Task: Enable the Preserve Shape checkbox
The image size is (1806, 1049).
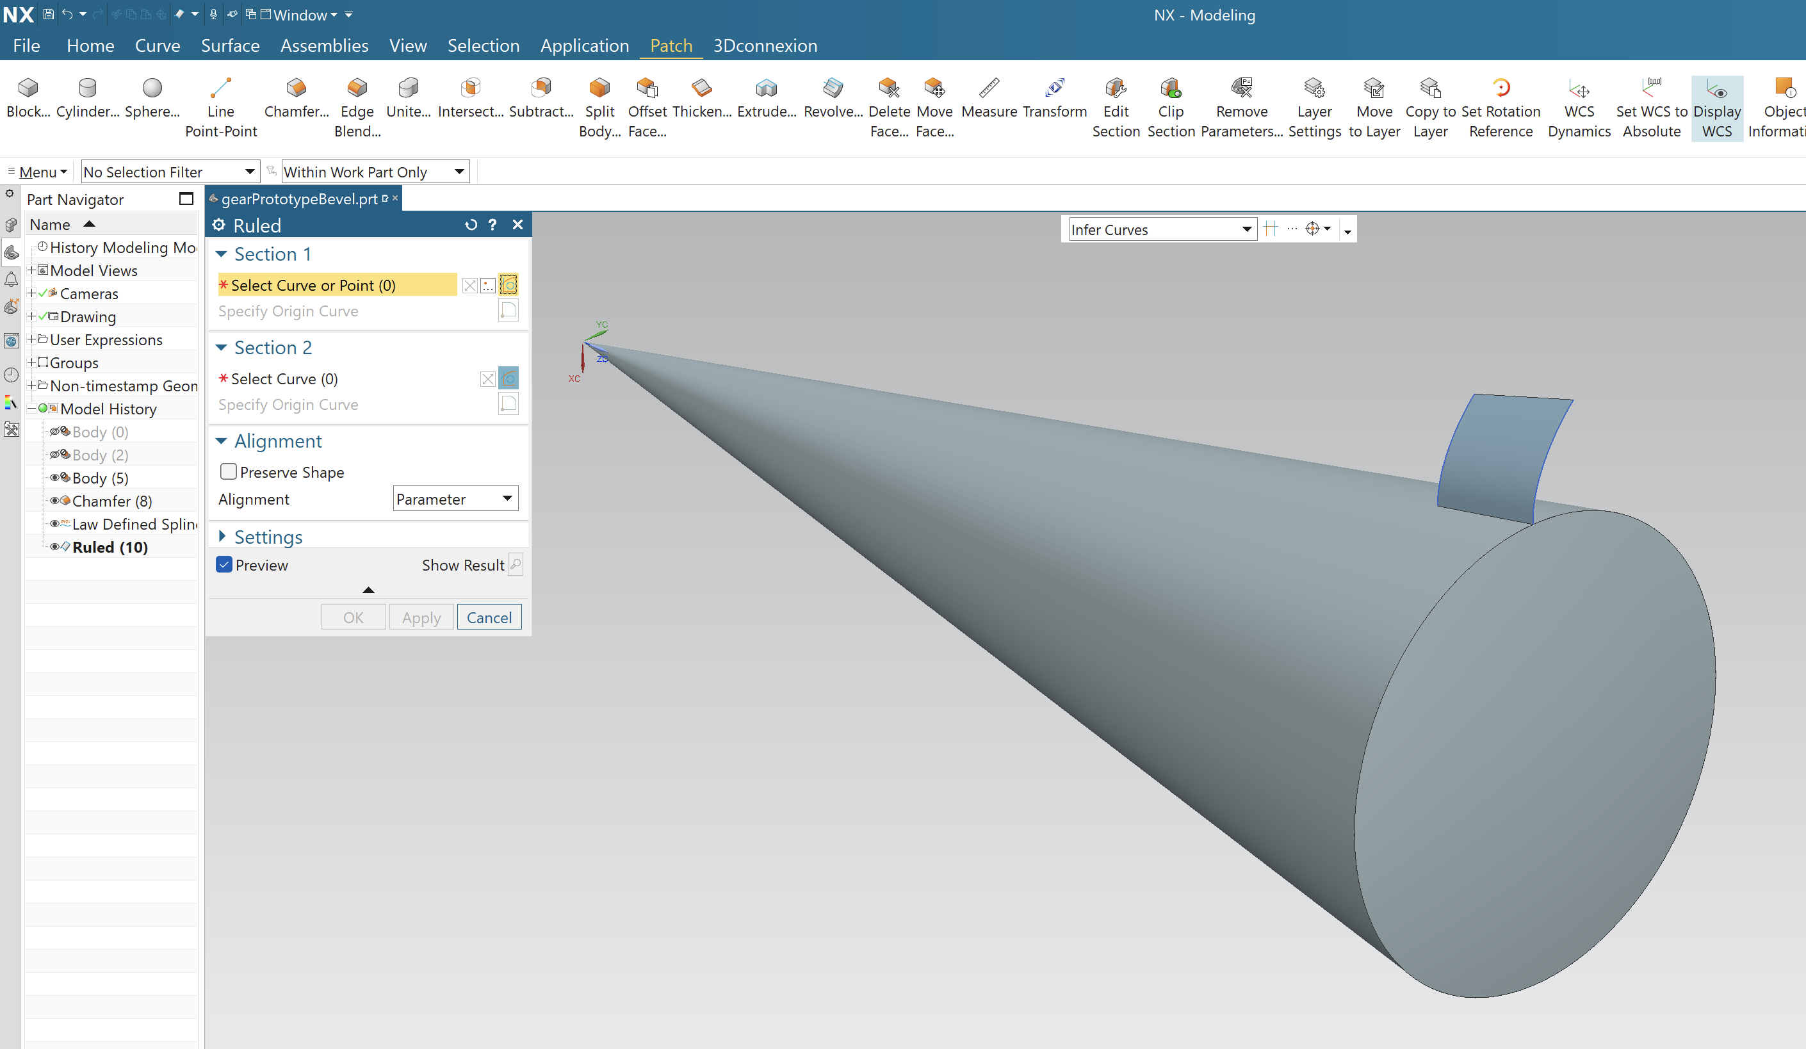Action: 229,471
